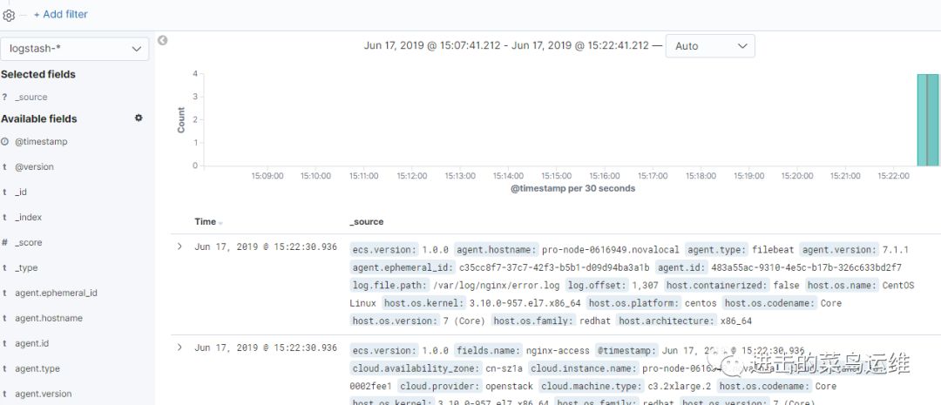Click the c3.2xlarge.2 machine type value

(680, 386)
